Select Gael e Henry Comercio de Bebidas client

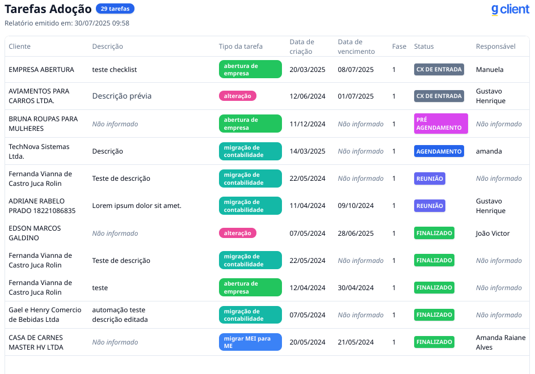tap(45, 314)
